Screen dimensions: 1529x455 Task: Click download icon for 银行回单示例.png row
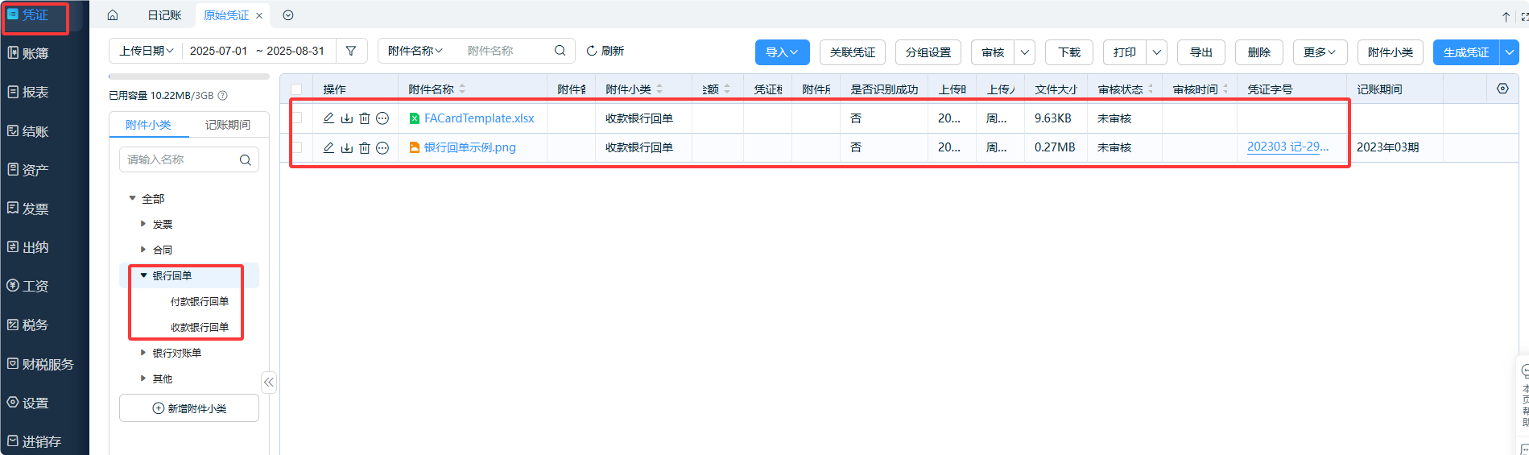[x=347, y=147]
